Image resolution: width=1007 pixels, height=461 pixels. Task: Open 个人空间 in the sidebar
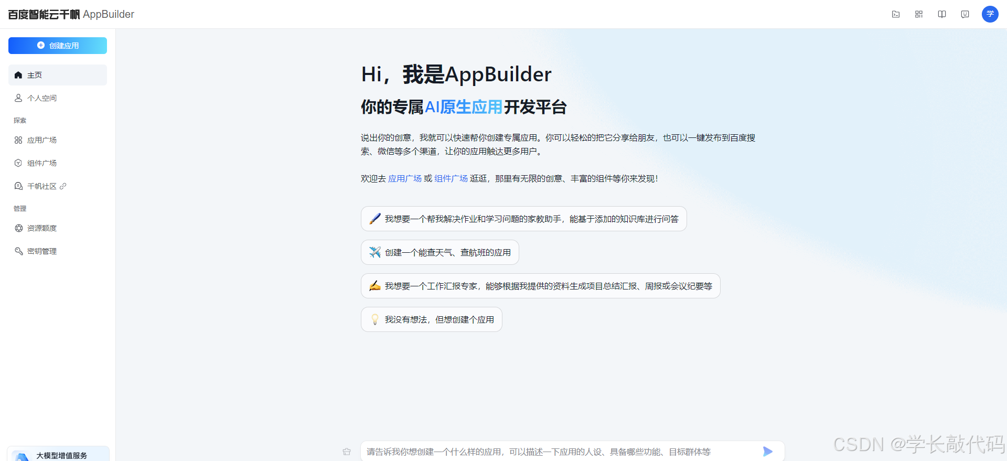pyautogui.click(x=58, y=98)
